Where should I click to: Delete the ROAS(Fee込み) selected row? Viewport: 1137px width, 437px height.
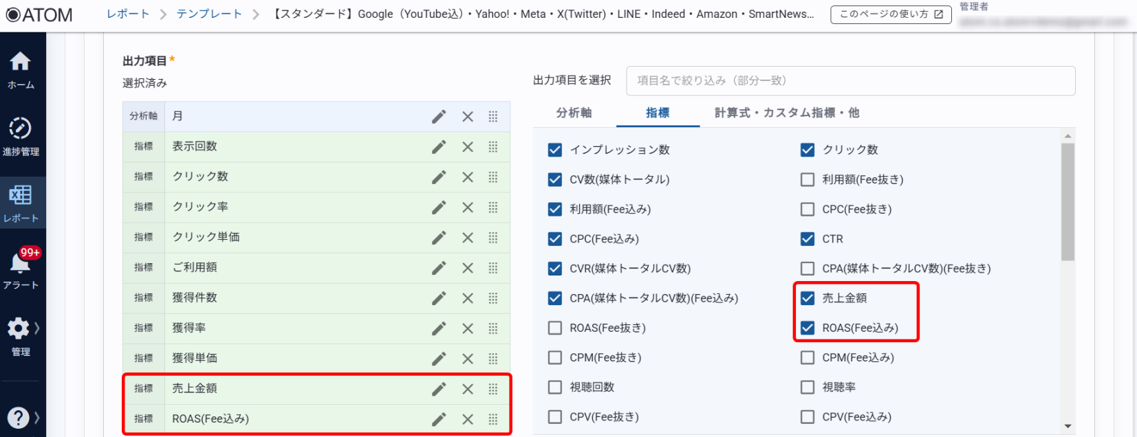(x=468, y=419)
